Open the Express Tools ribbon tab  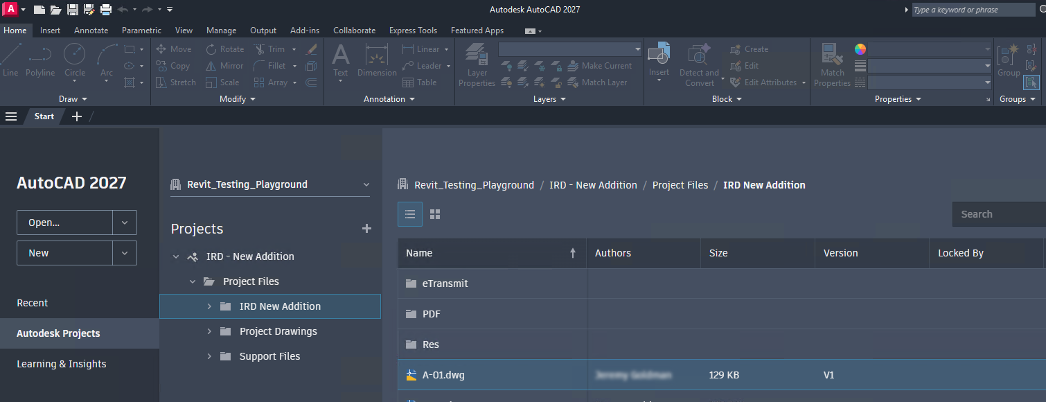413,30
